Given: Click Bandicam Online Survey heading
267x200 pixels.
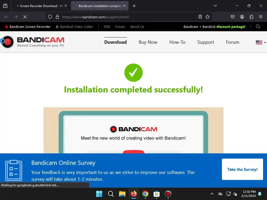Looking at the screenshot, I should click(63, 163).
